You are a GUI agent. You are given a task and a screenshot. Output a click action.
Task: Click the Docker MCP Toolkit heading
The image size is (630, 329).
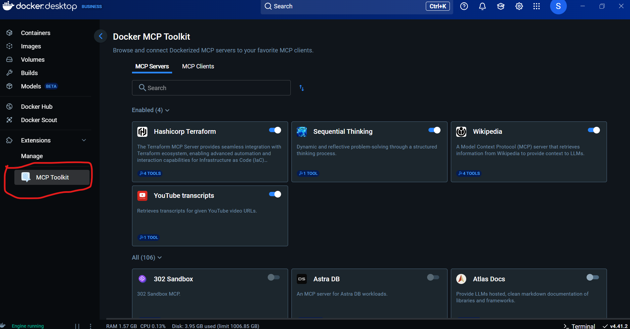pos(151,37)
